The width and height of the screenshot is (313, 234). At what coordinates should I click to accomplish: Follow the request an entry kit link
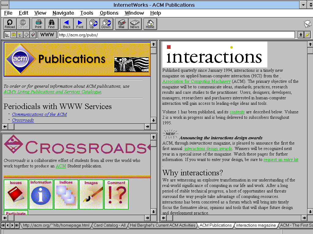[281, 159]
